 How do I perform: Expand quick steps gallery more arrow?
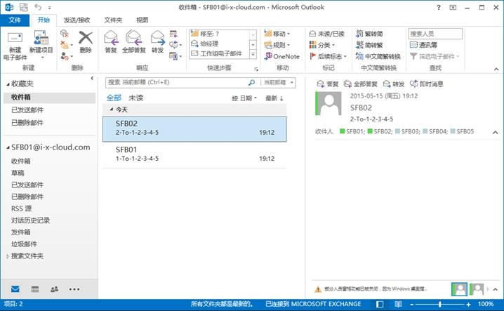pos(253,54)
